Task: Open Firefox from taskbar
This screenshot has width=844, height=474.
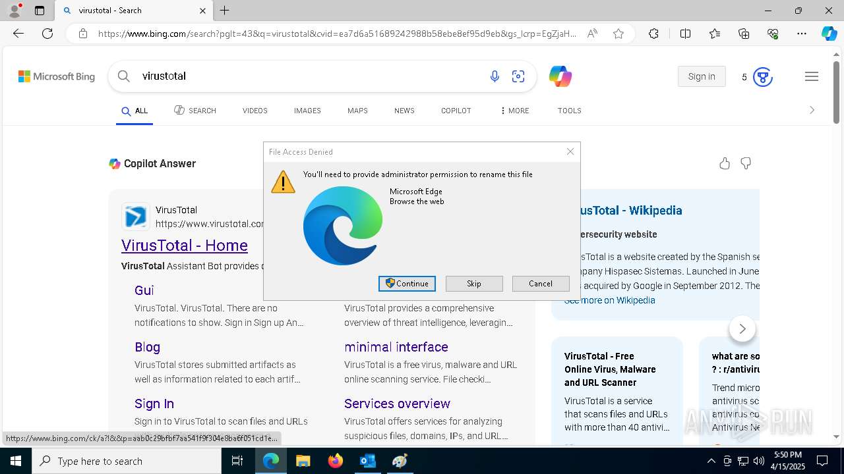Action: point(335,461)
